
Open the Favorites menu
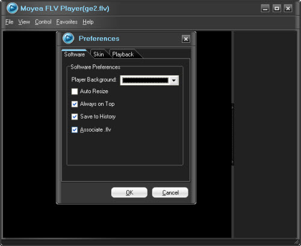pos(67,22)
